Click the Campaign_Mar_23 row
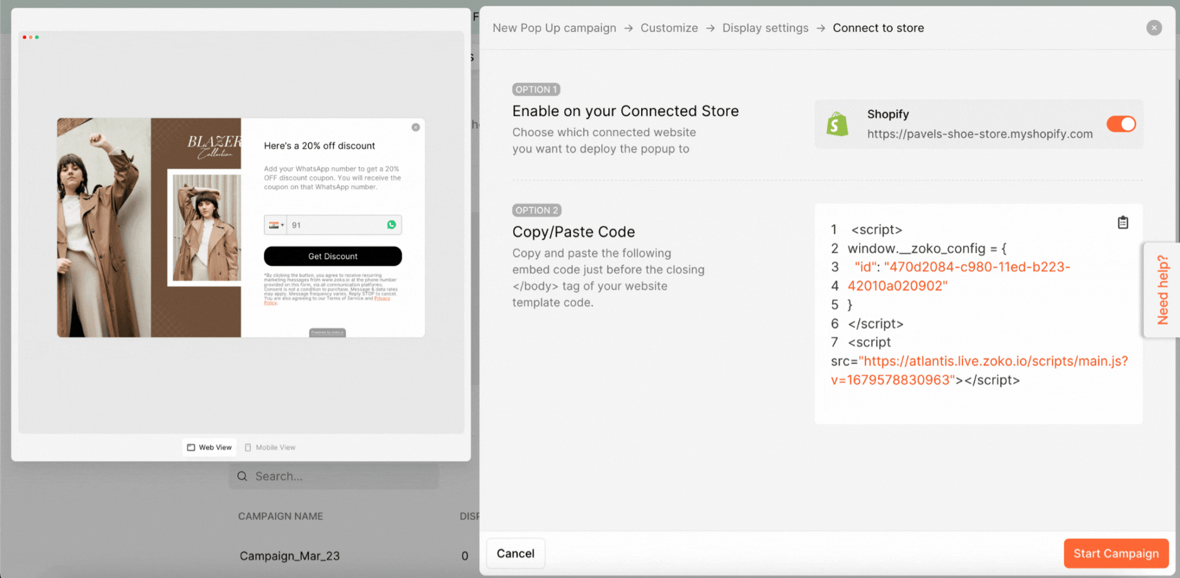The width and height of the screenshot is (1180, 578). point(289,556)
